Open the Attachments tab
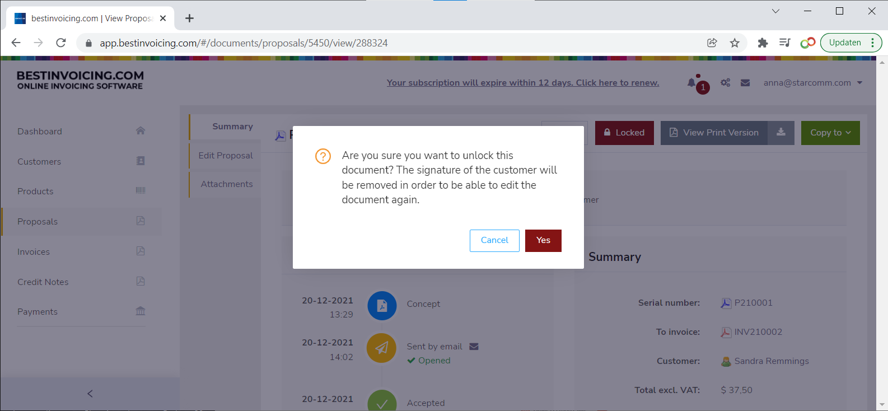This screenshot has height=411, width=888. [226, 184]
